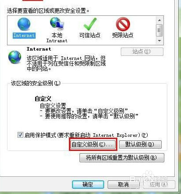Select the 本地 Intranet zone icon
This screenshot has height=194, width=181.
coord(57,23)
